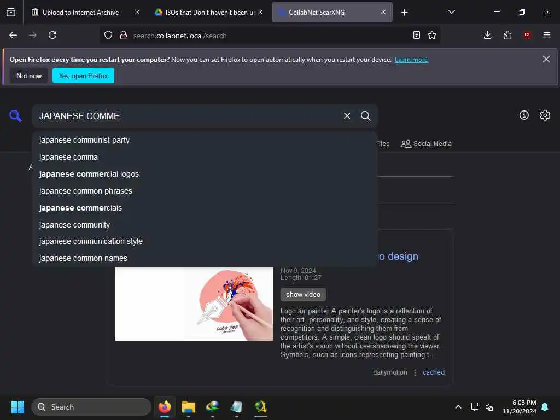This screenshot has height=420, width=560.
Task: Open the cached result link
Action: click(x=434, y=372)
